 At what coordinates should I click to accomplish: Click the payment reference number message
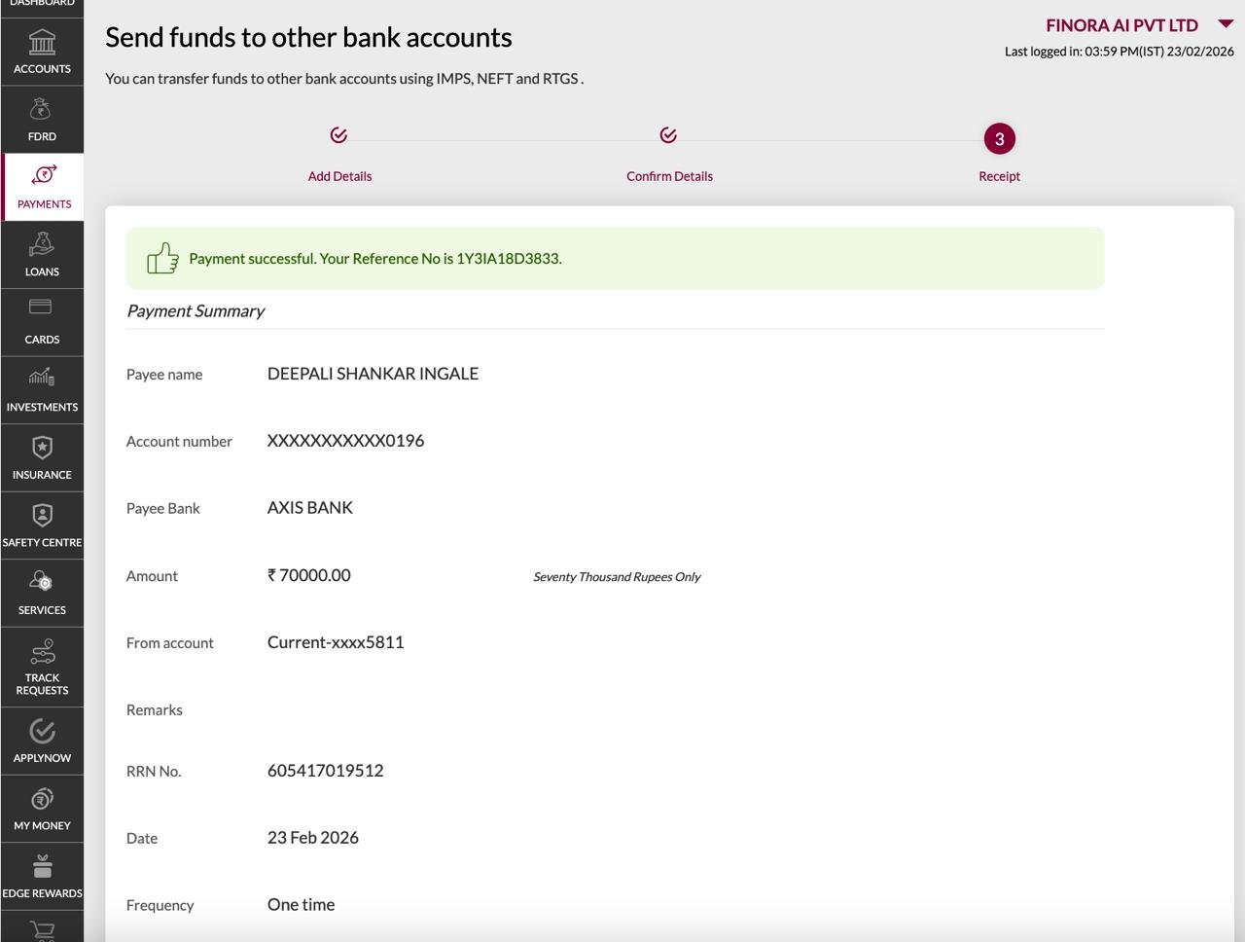pos(374,259)
